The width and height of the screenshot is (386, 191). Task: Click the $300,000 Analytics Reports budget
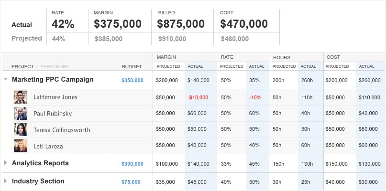(x=132, y=164)
